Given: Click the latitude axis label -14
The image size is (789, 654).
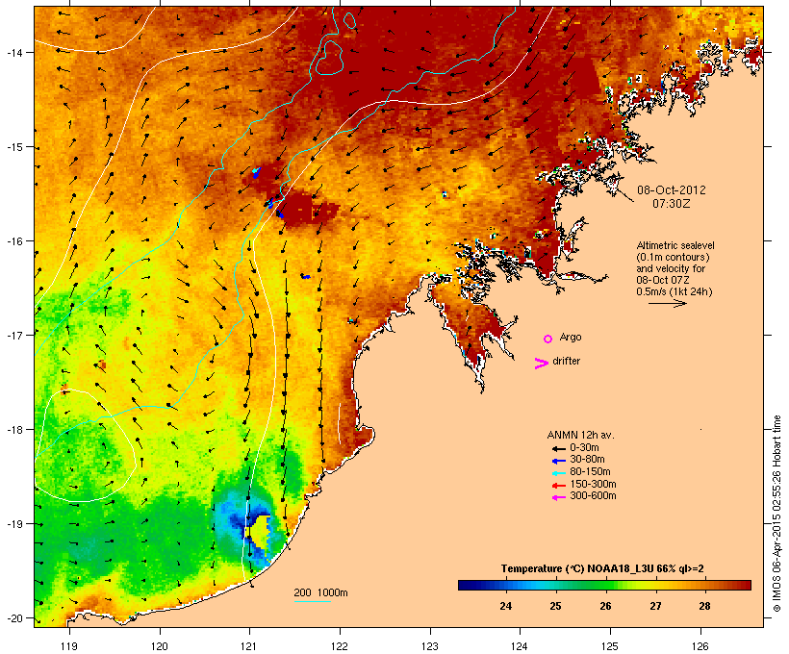Looking at the screenshot, I should point(13,52).
